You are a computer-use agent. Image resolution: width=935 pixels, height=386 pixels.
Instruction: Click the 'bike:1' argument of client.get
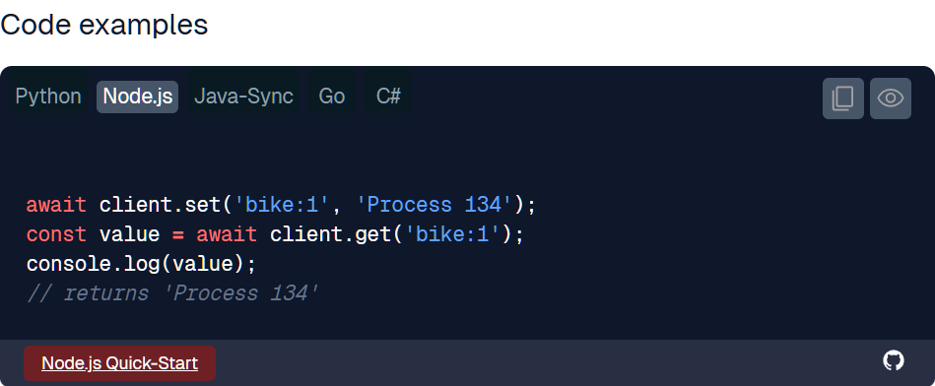tap(452, 234)
